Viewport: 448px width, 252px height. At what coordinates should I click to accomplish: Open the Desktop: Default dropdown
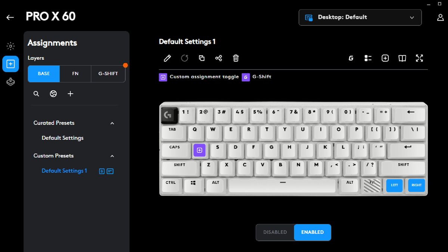coord(360,17)
